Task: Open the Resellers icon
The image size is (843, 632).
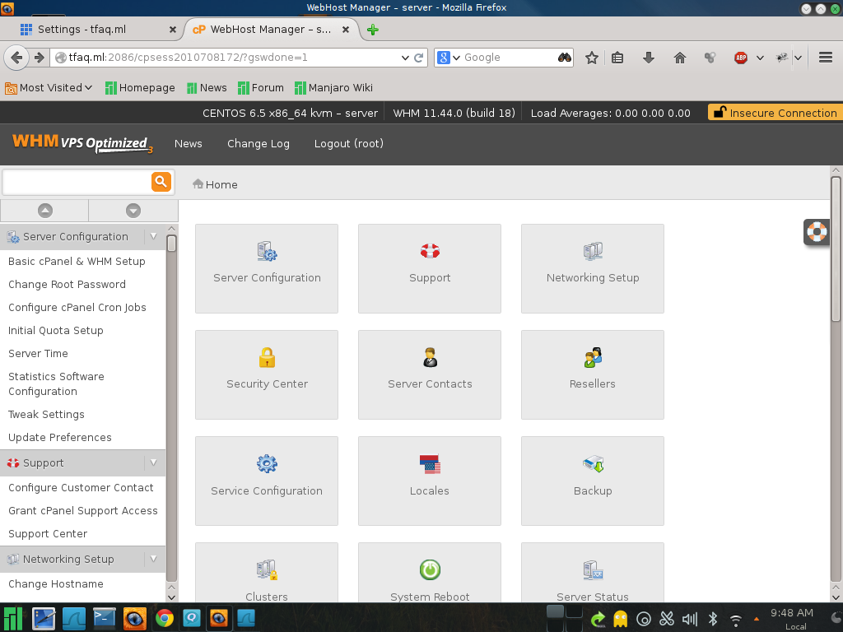Action: [x=593, y=358]
